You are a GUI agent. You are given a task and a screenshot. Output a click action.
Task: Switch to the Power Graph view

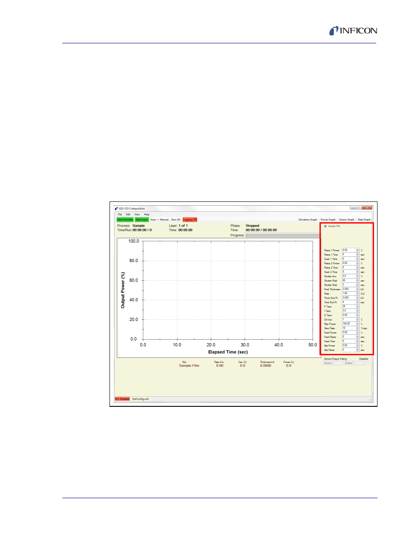tap(328, 220)
